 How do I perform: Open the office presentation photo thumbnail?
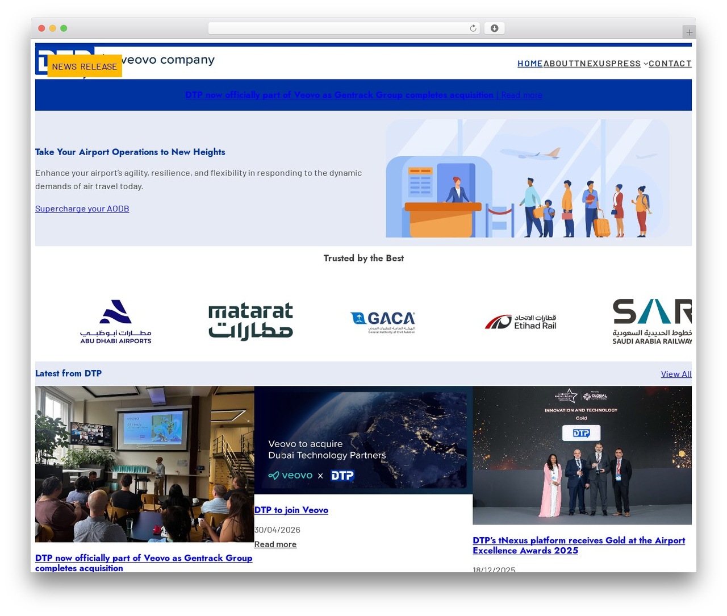pos(145,464)
